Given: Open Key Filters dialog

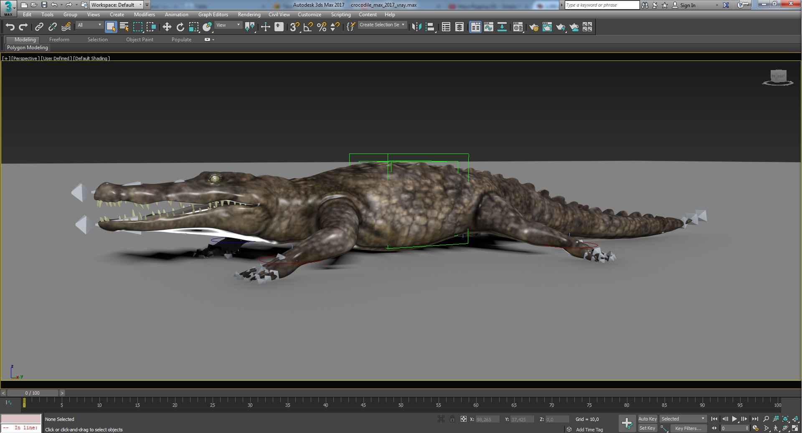Looking at the screenshot, I should pos(688,428).
